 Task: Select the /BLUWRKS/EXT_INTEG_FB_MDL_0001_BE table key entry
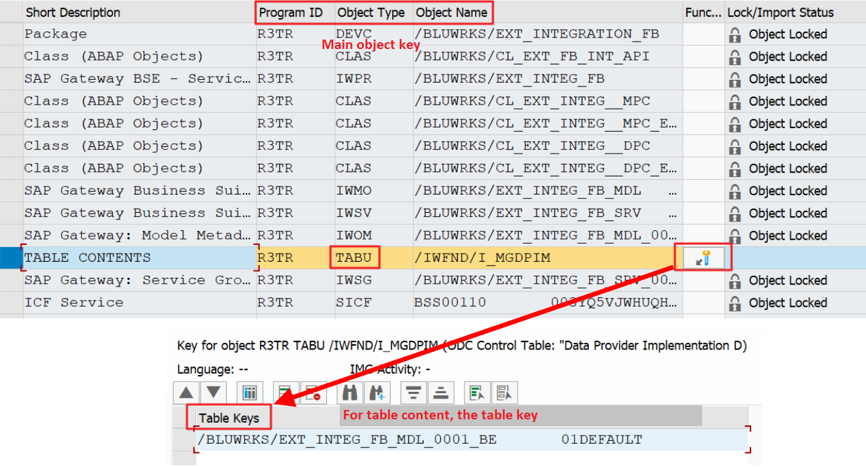348,440
